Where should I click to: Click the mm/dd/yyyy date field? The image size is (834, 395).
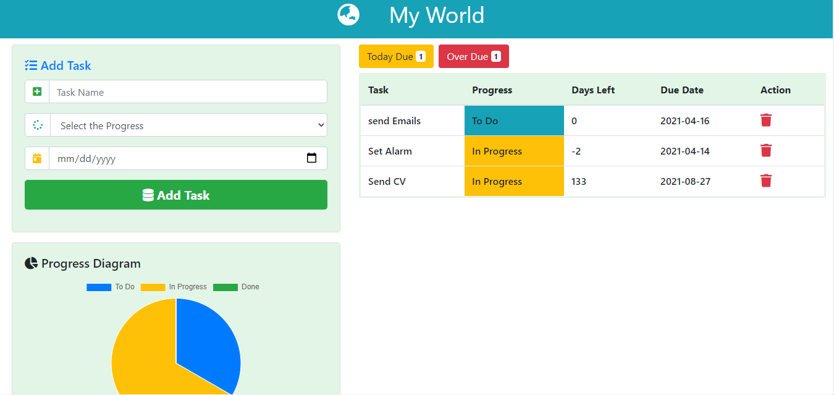188,158
